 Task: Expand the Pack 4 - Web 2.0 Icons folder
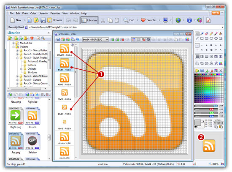pos(17,76)
